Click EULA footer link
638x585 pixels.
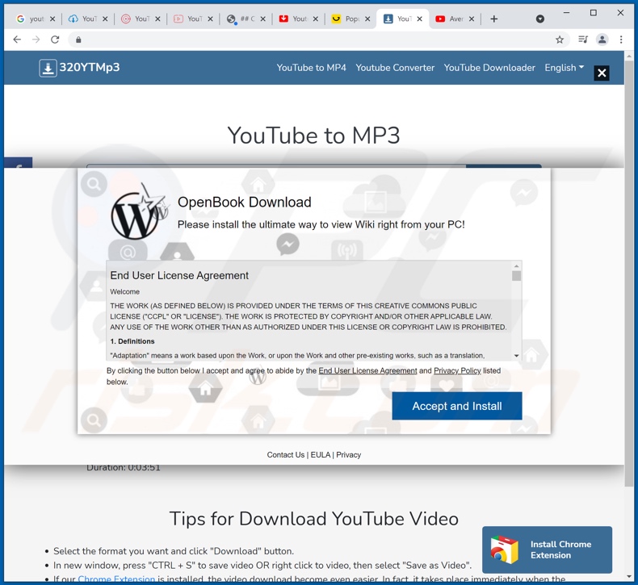(x=321, y=455)
